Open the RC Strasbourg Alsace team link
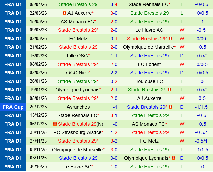213x172 pixels. coord(77,132)
